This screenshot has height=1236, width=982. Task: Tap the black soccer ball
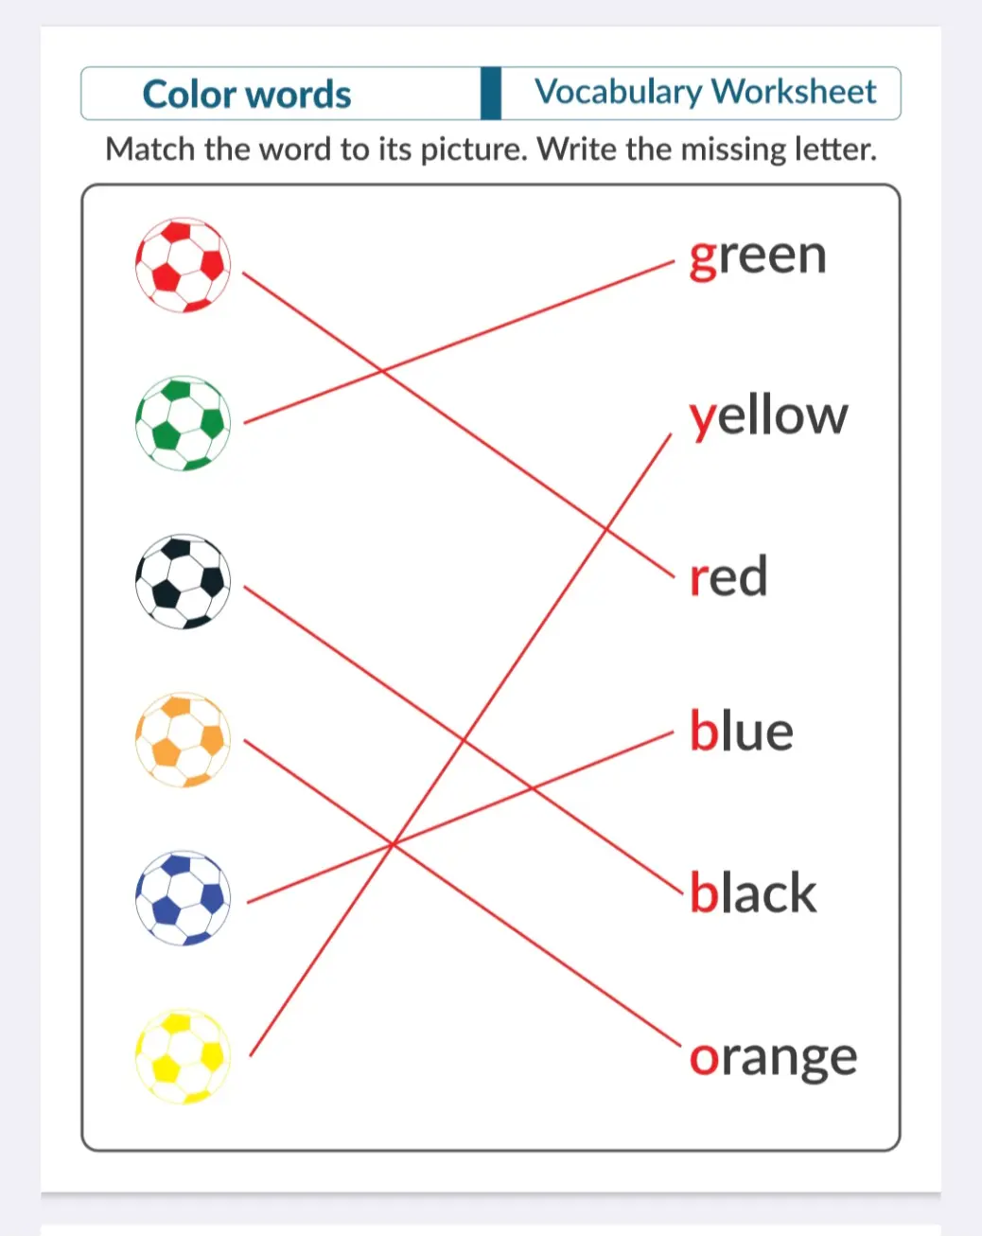(183, 581)
